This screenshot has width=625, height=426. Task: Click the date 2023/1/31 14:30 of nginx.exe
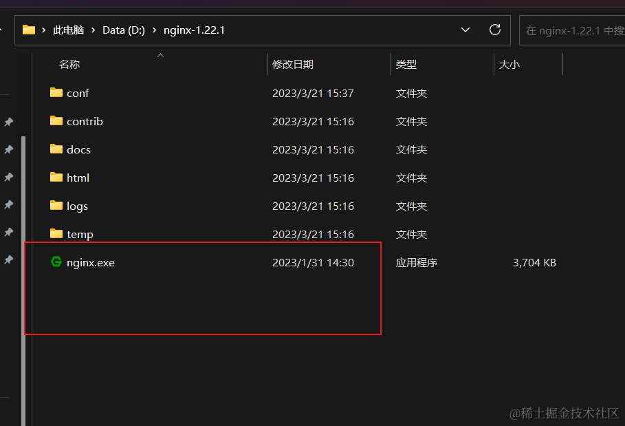pos(313,262)
